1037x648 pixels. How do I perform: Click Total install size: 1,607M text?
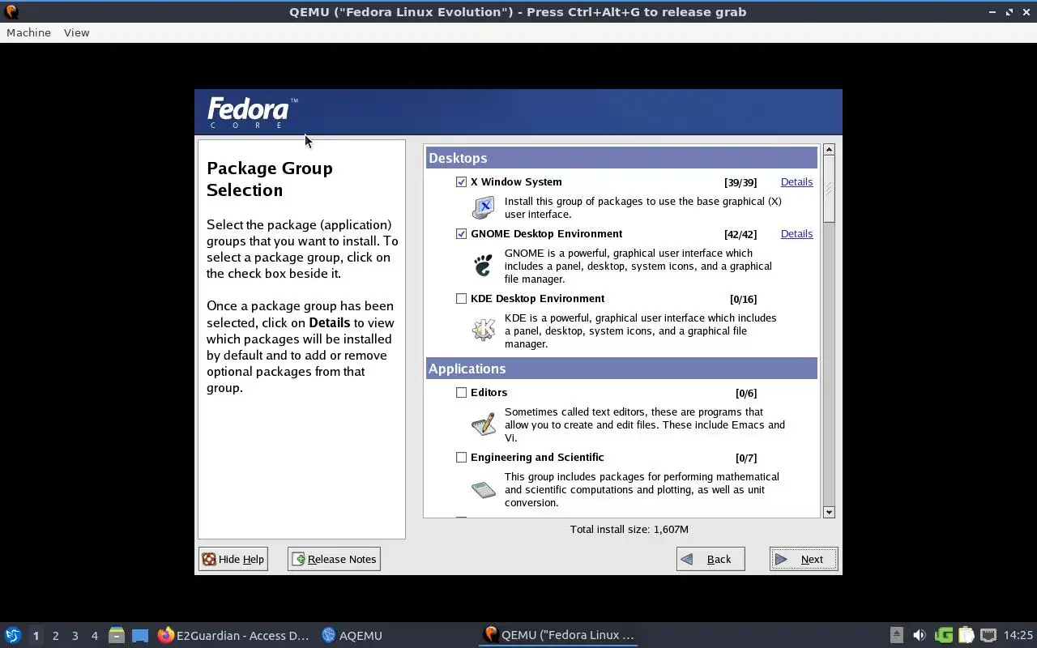[x=629, y=529]
